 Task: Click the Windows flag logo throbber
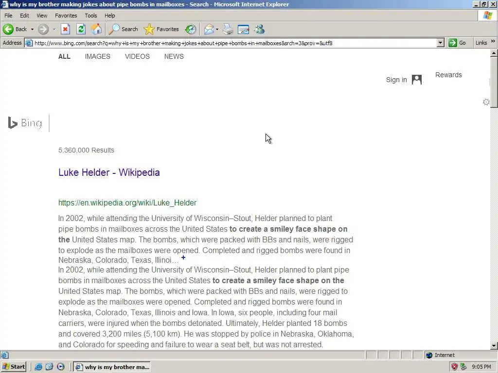point(487,15)
